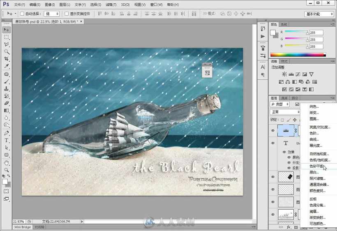The height and width of the screenshot is (231, 337).
Task: Click lock position icon in Layers panel
Action: click(295, 120)
